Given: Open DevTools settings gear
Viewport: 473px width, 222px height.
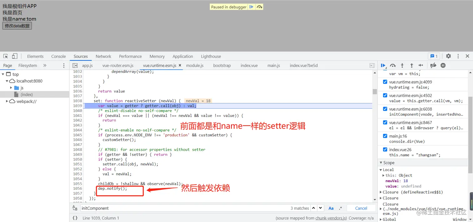Looking at the screenshot, I should [448, 56].
